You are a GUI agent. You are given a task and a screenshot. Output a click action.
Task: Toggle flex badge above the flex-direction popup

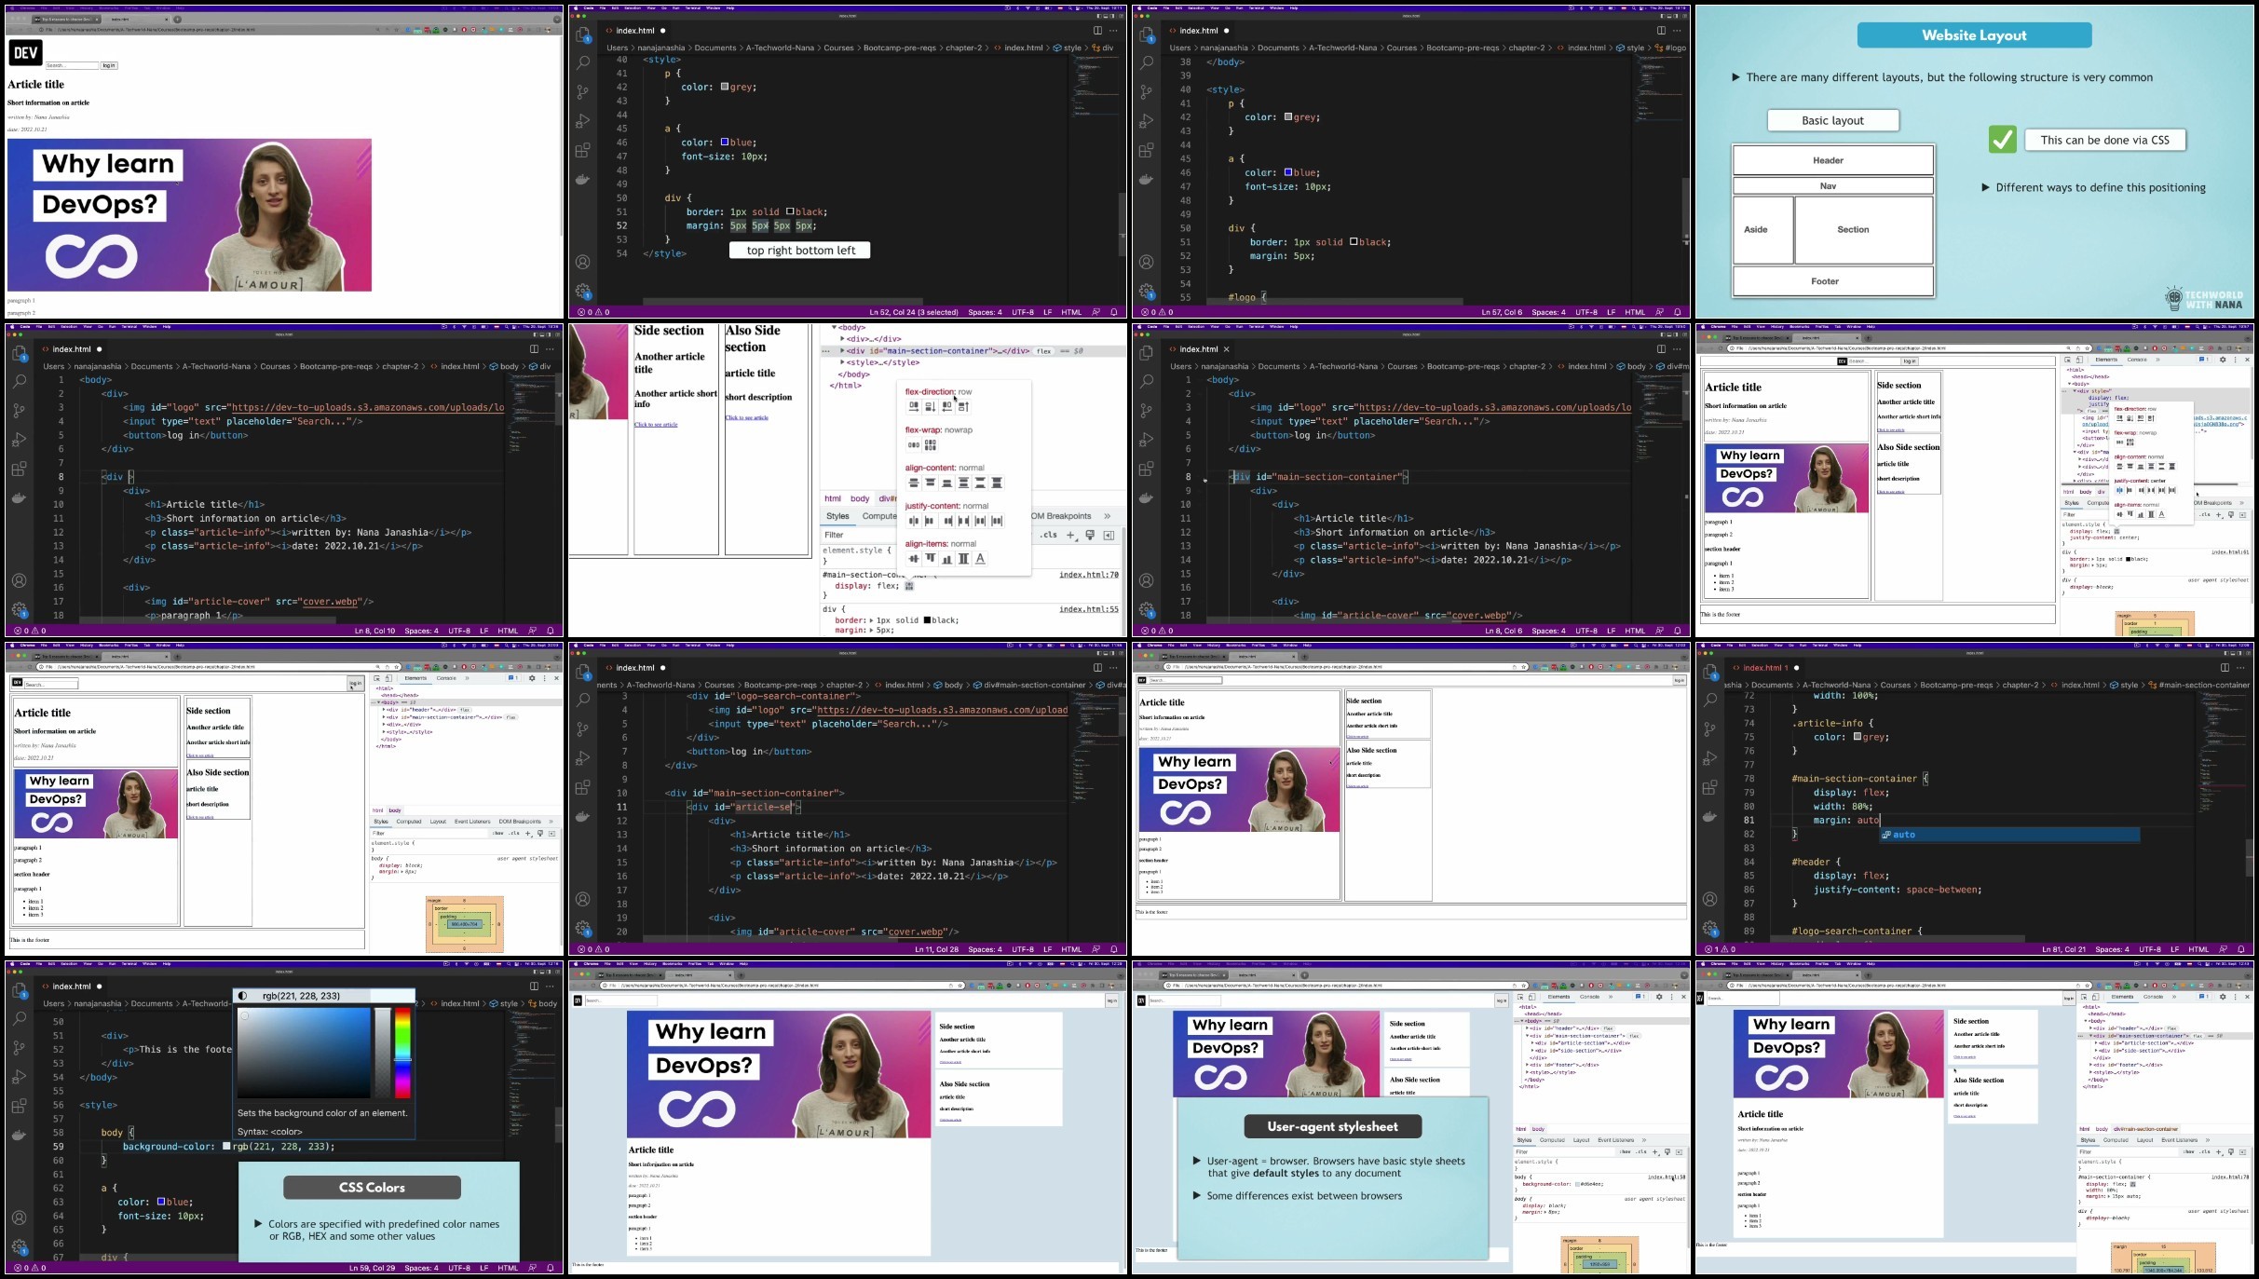tap(1043, 351)
